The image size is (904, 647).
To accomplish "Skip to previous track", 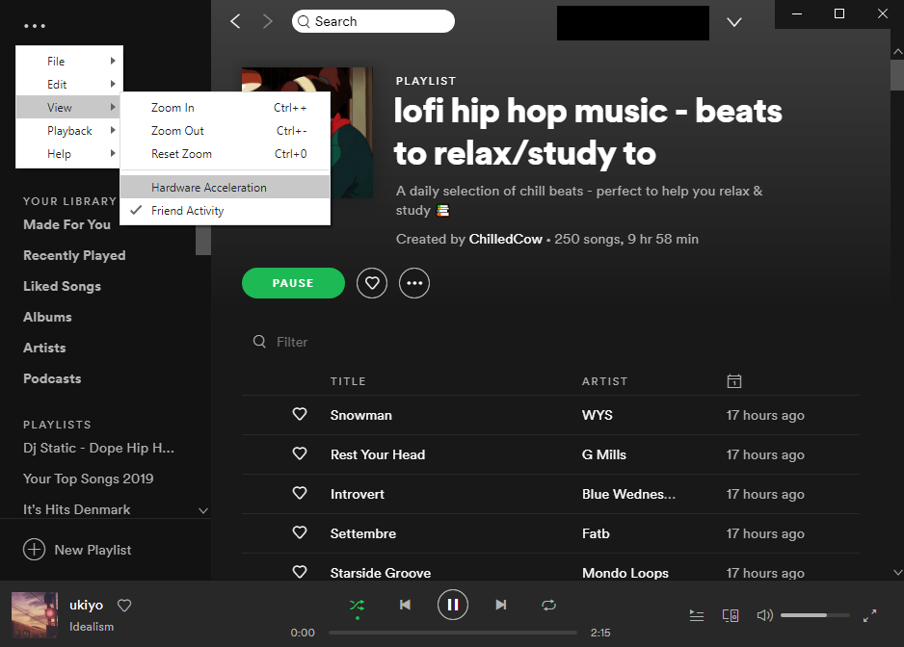I will (406, 605).
